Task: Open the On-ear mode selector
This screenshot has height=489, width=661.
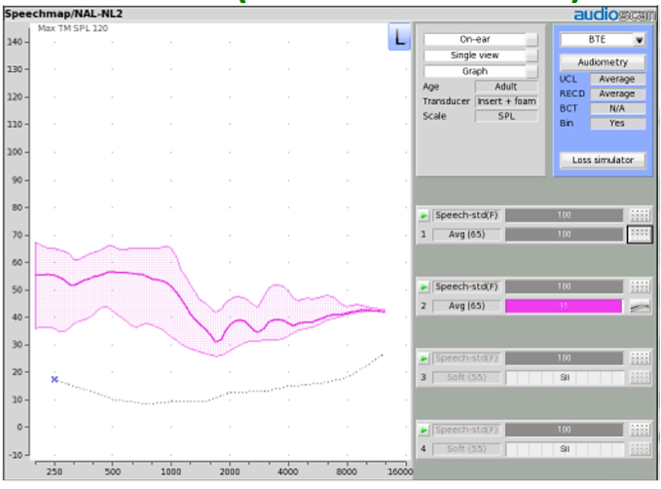Action: coord(481,39)
